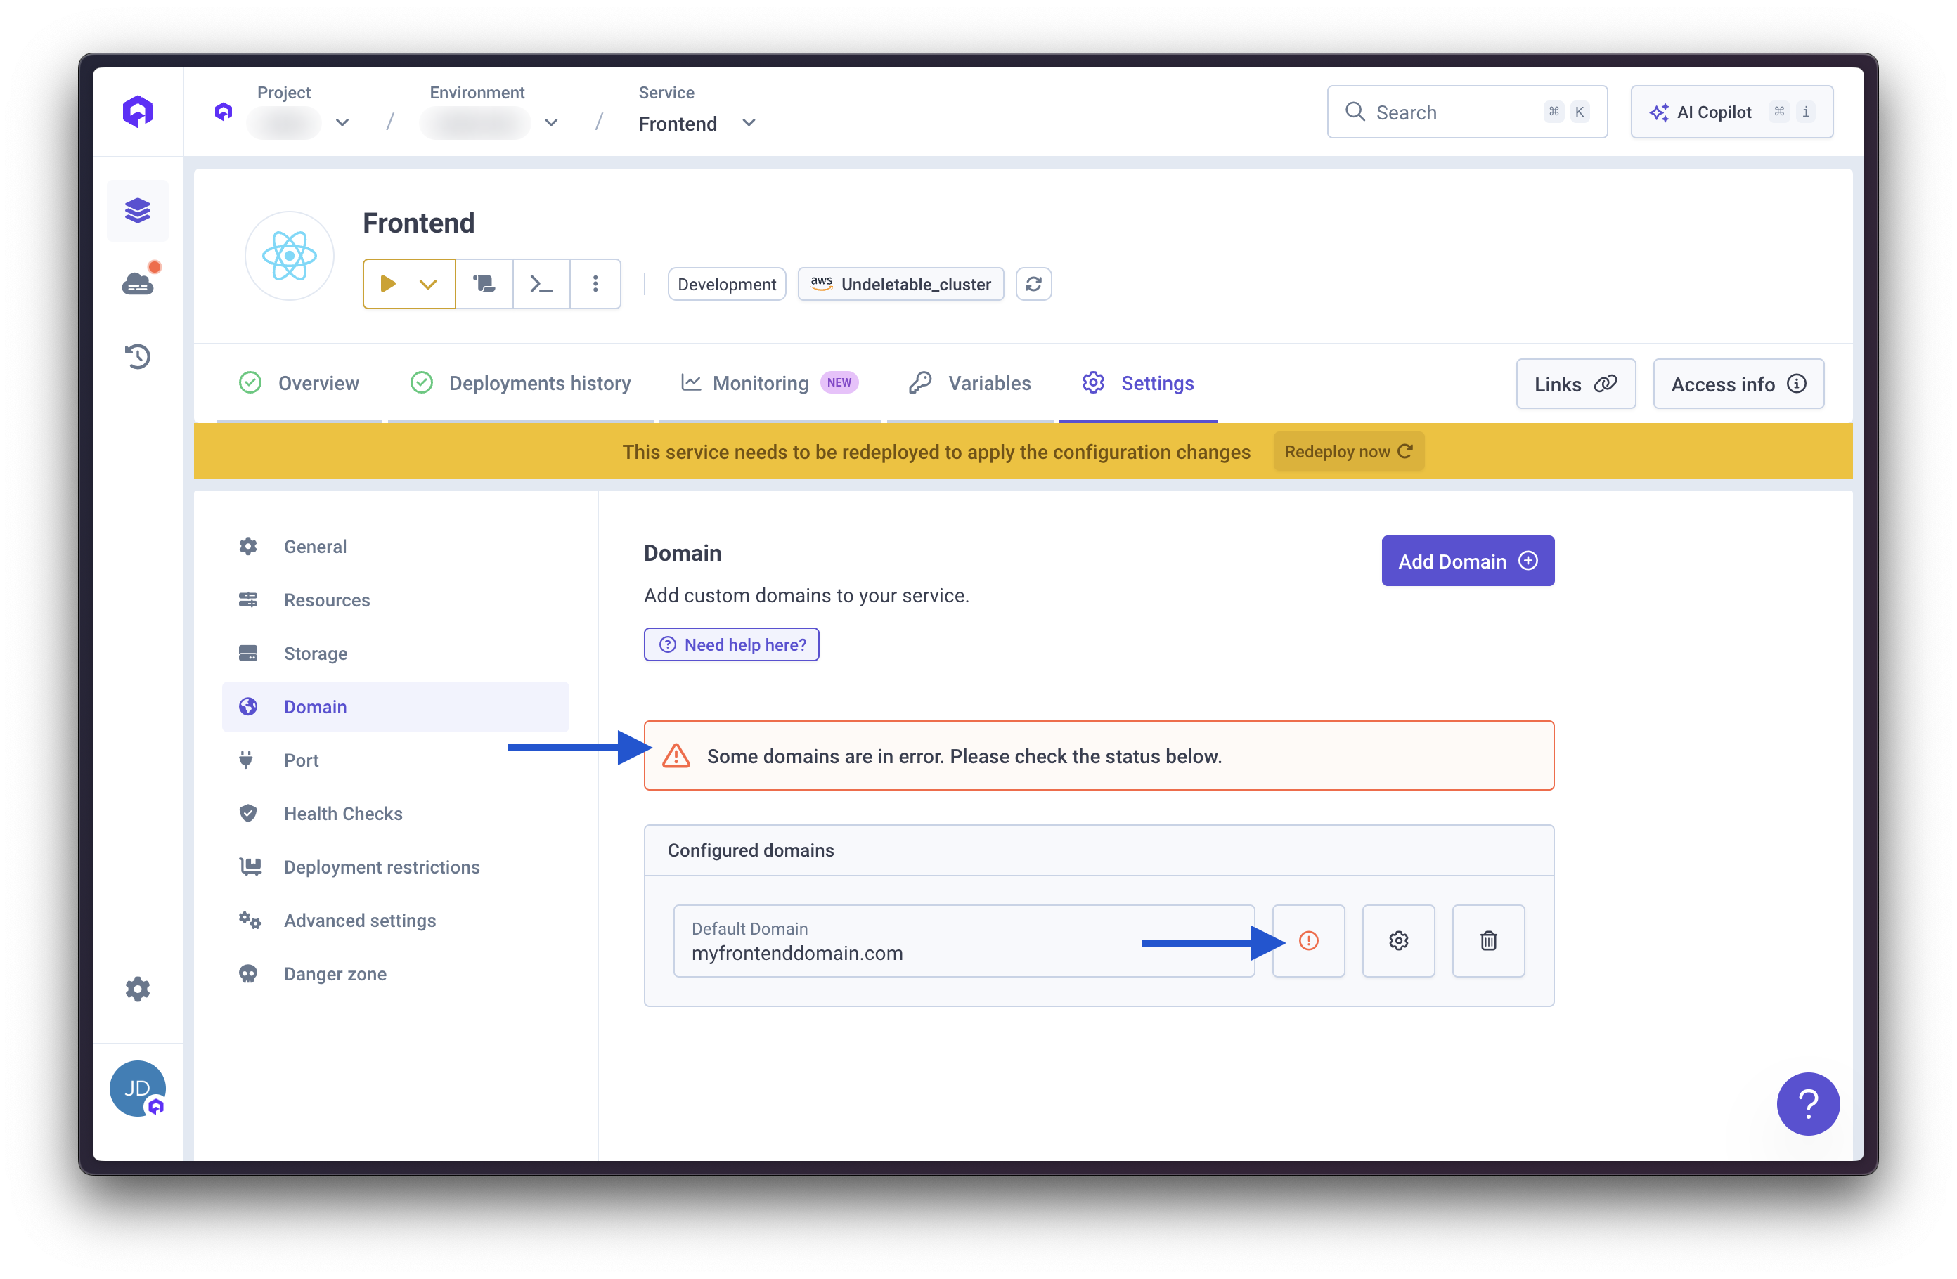Viewport: 1957px width, 1279px height.
Task: Expand the Project selector chevron
Action: pos(342,123)
